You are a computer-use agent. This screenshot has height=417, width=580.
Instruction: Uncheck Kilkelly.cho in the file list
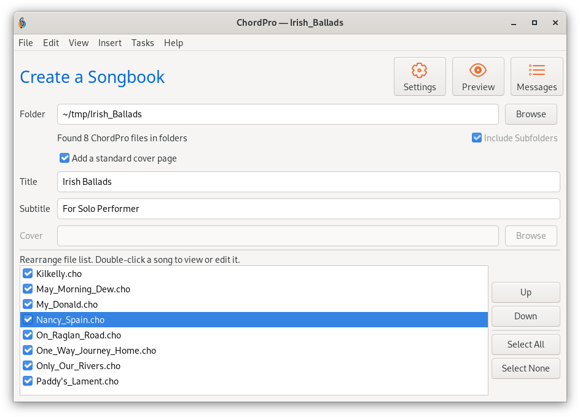[x=28, y=273]
